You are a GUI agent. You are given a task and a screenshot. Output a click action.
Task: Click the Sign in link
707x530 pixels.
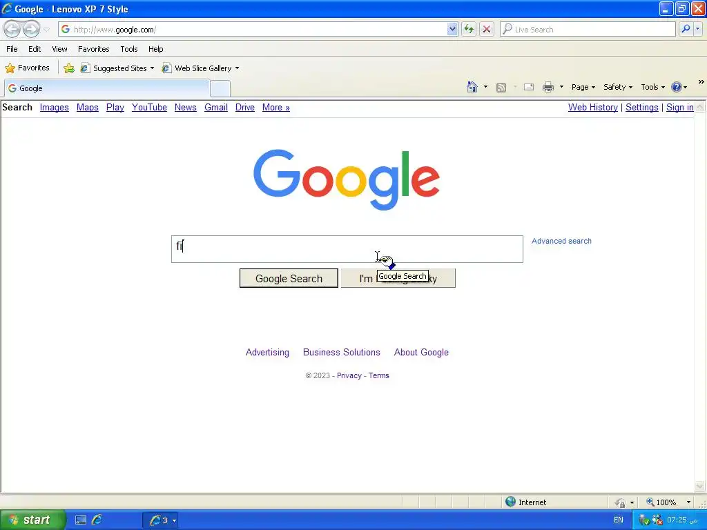coord(680,107)
